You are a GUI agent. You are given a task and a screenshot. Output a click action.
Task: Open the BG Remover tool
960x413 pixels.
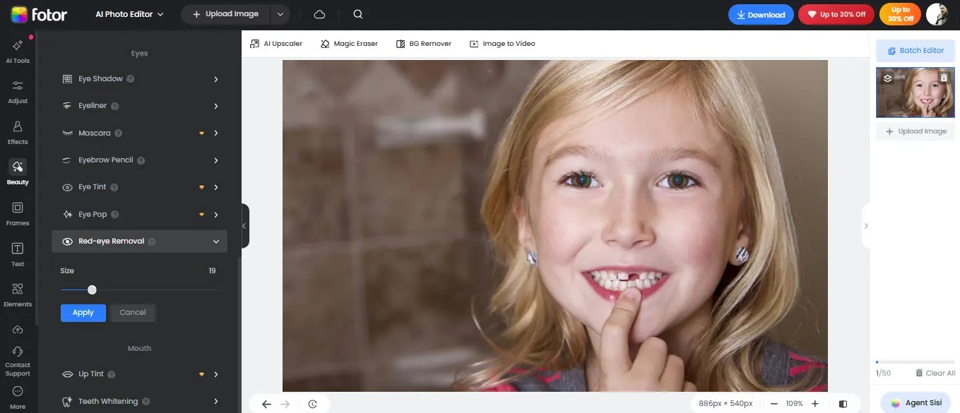click(424, 44)
